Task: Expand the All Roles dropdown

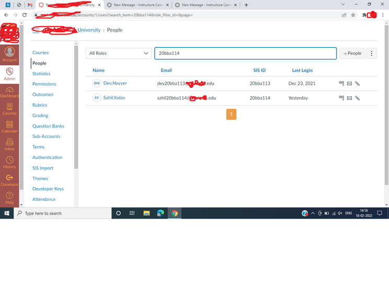Action: [119, 53]
